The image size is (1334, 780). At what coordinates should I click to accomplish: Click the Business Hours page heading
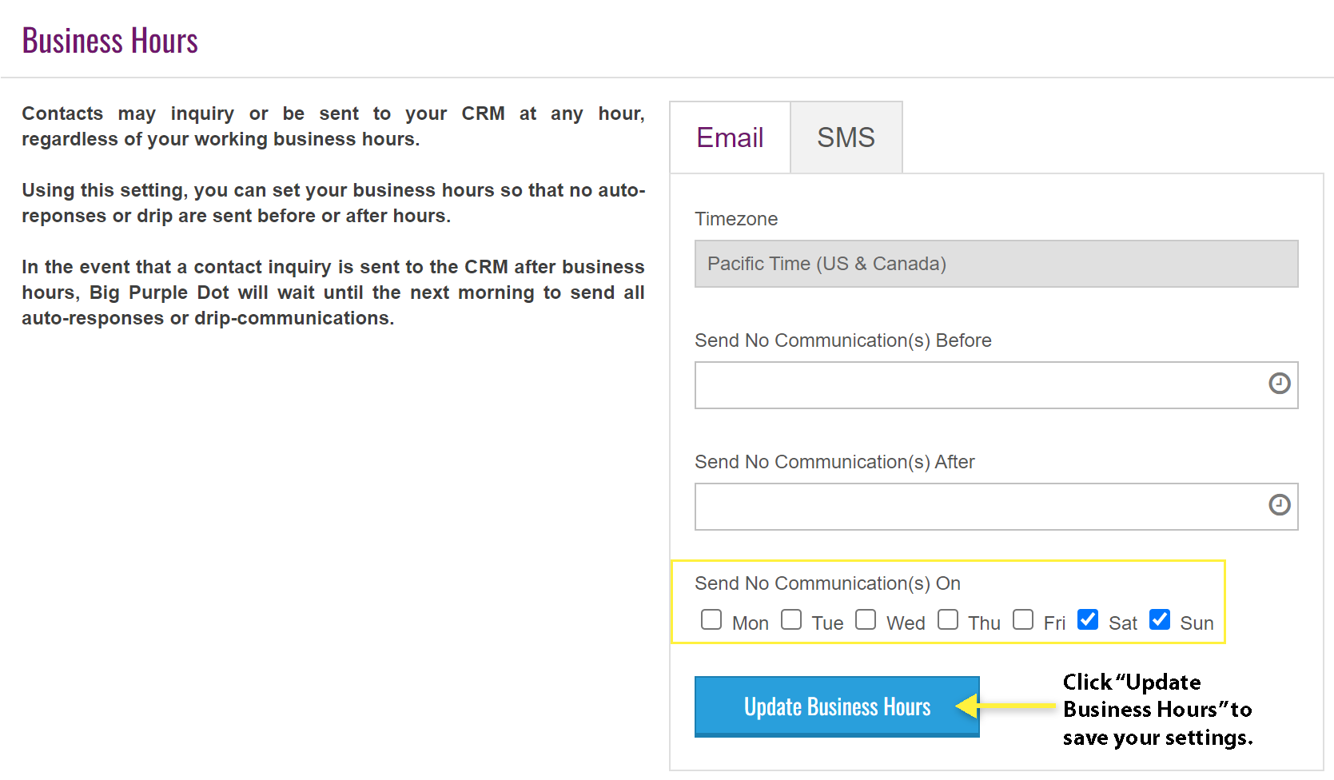tap(110, 41)
